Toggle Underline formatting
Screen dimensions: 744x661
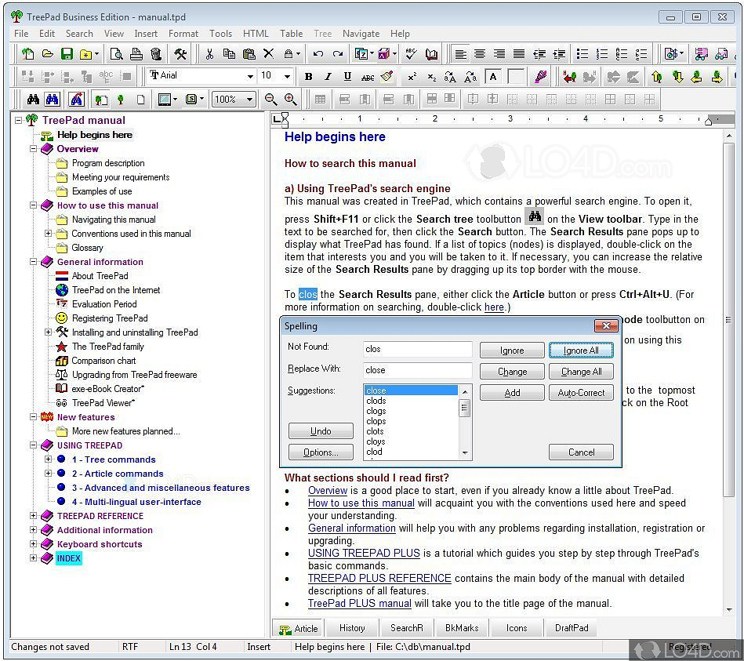[347, 77]
